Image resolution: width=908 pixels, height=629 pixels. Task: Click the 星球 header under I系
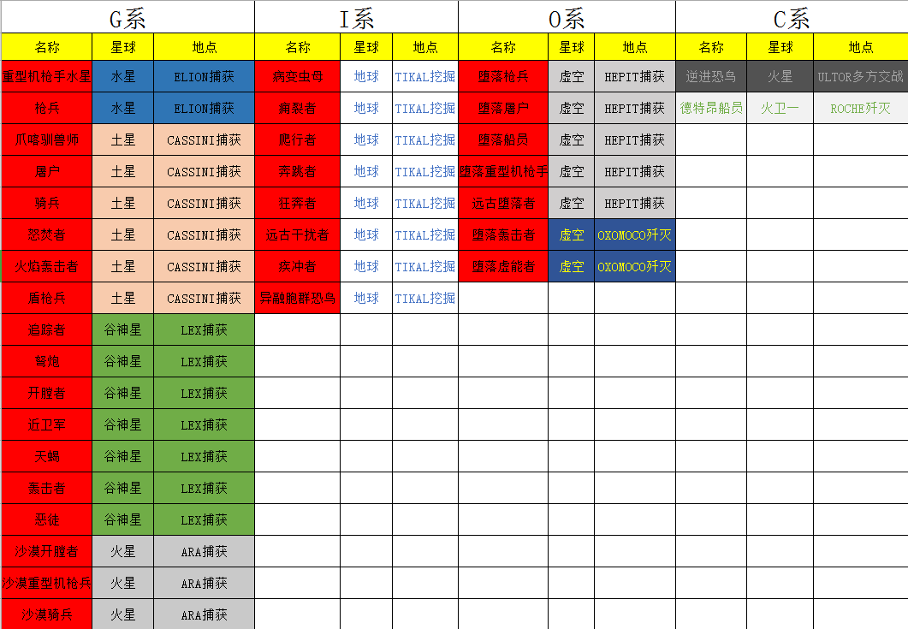pos(366,47)
